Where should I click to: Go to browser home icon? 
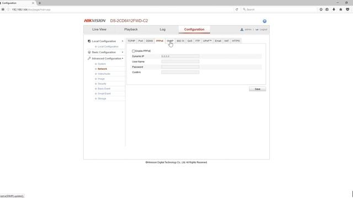[x=341, y=9]
